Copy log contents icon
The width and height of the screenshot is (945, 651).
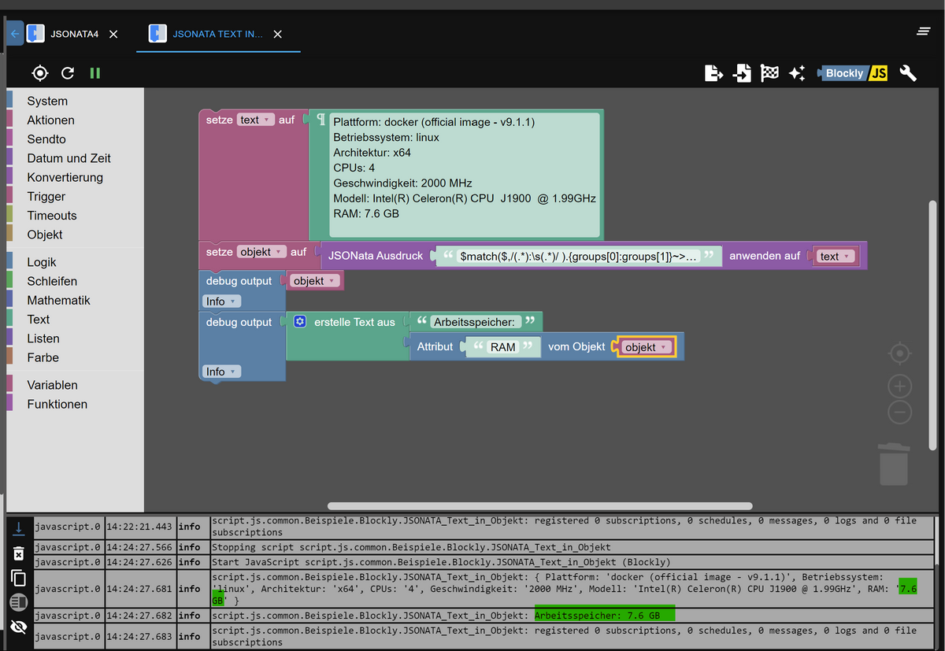coord(19,579)
